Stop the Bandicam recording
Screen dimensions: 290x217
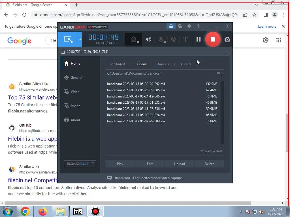[x=213, y=39]
